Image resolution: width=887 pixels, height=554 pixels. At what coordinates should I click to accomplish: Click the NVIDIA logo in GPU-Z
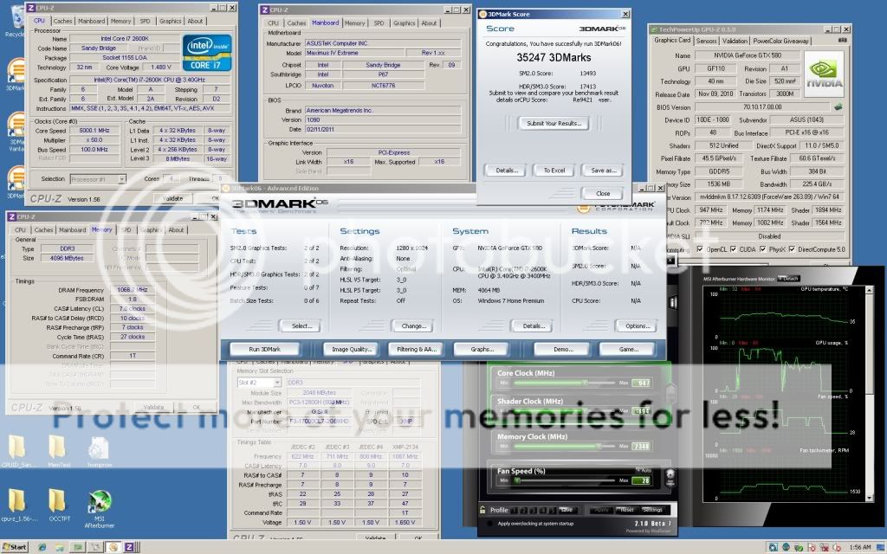pos(824,72)
